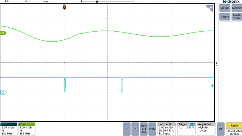
Task: Click the Cursors button
Action: (225, 8)
